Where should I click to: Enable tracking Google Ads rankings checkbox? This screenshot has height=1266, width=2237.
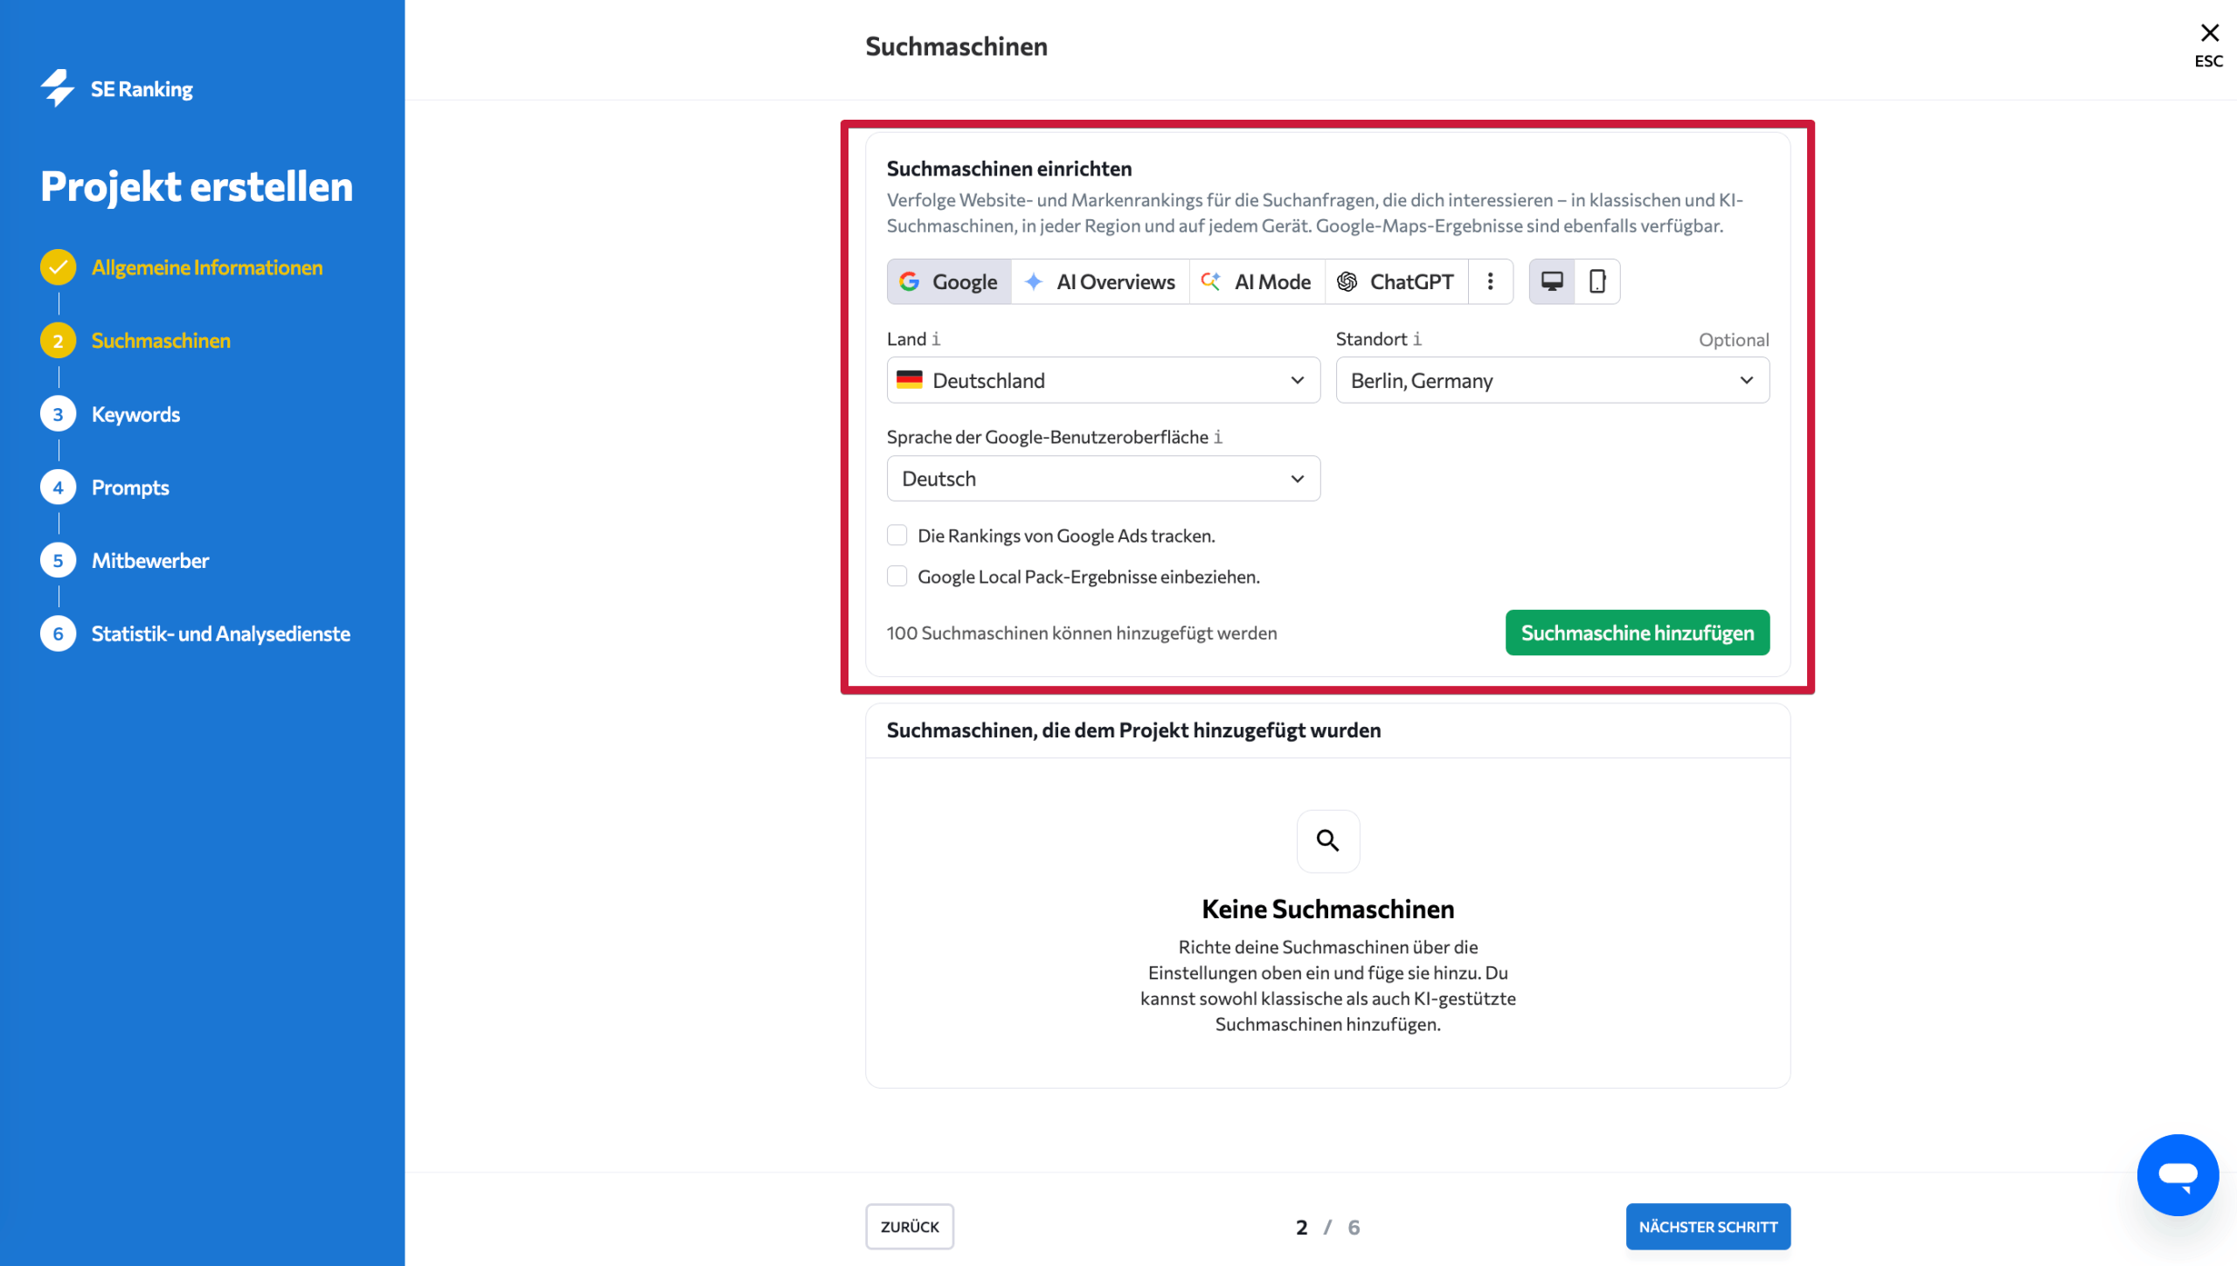point(897,535)
